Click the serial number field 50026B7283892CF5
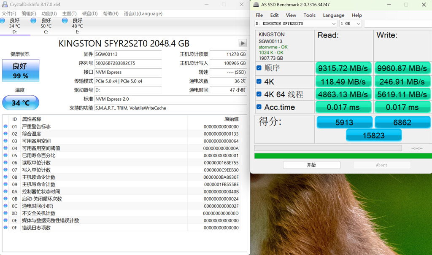The width and height of the screenshot is (432, 255). click(128, 63)
